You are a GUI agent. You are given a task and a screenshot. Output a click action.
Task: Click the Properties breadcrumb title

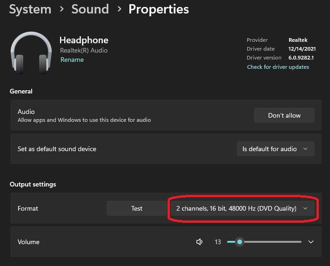point(159,9)
